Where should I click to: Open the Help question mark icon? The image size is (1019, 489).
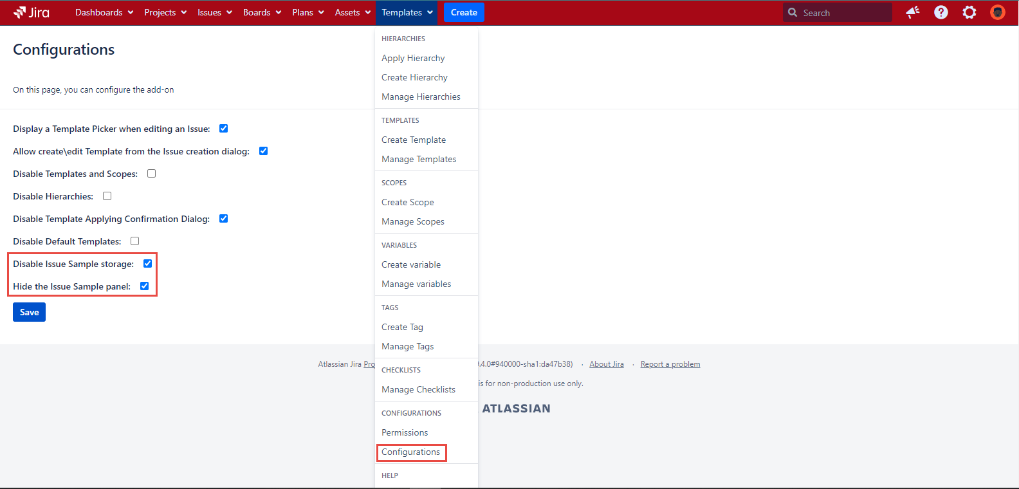pyautogui.click(x=941, y=12)
